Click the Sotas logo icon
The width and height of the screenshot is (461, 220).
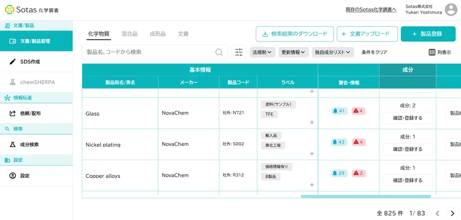coord(10,9)
